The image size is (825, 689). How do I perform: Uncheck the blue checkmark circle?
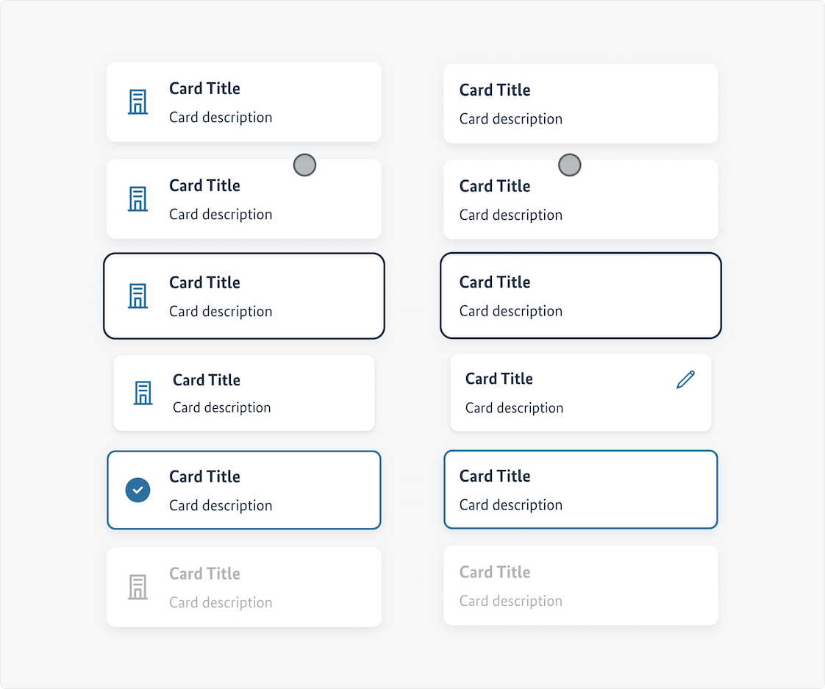click(x=137, y=490)
